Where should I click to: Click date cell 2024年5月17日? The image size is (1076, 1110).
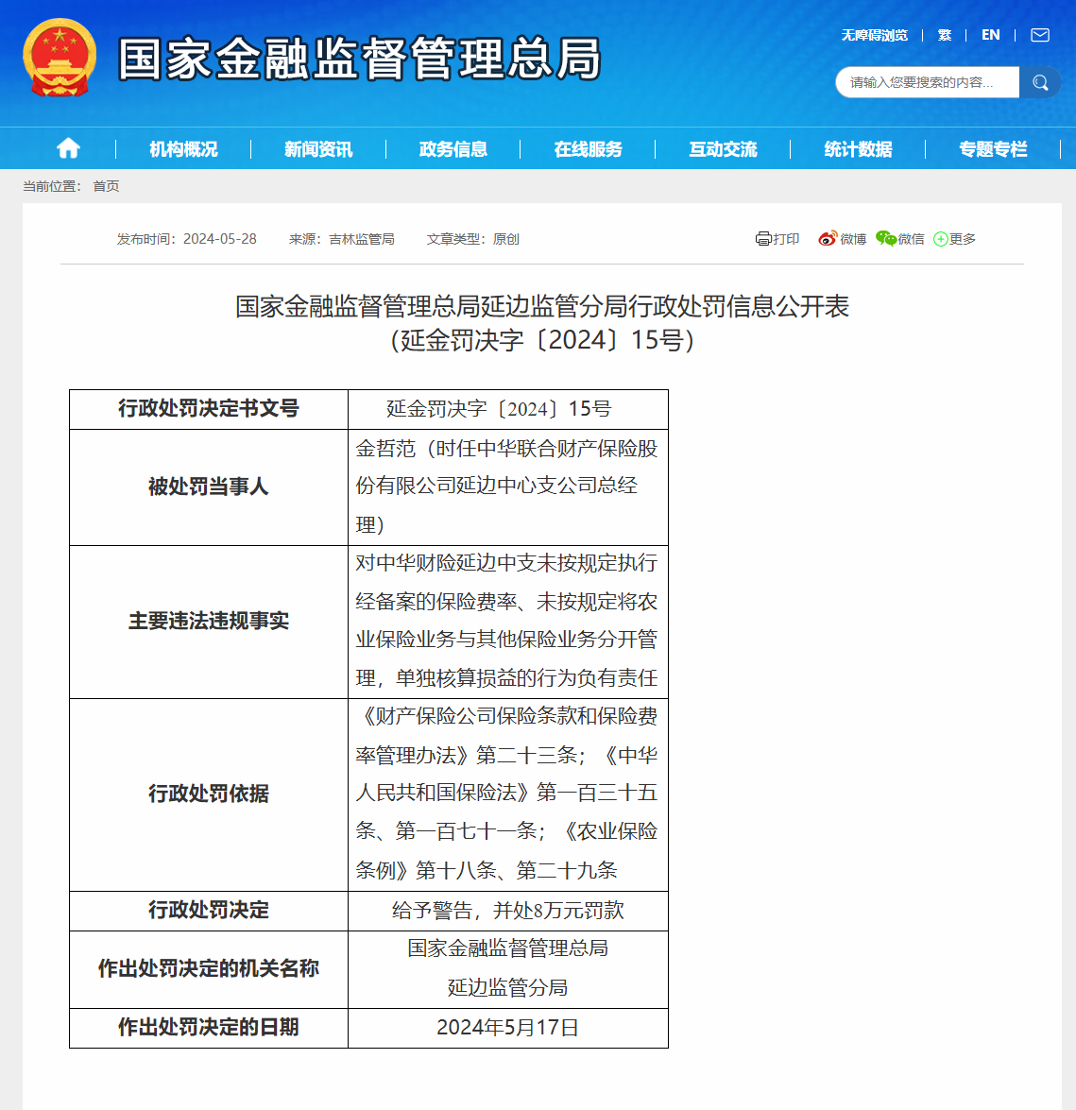tap(508, 1028)
